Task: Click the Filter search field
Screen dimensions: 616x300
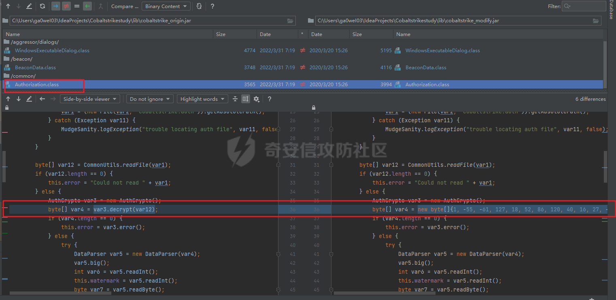Action: (x=584, y=6)
